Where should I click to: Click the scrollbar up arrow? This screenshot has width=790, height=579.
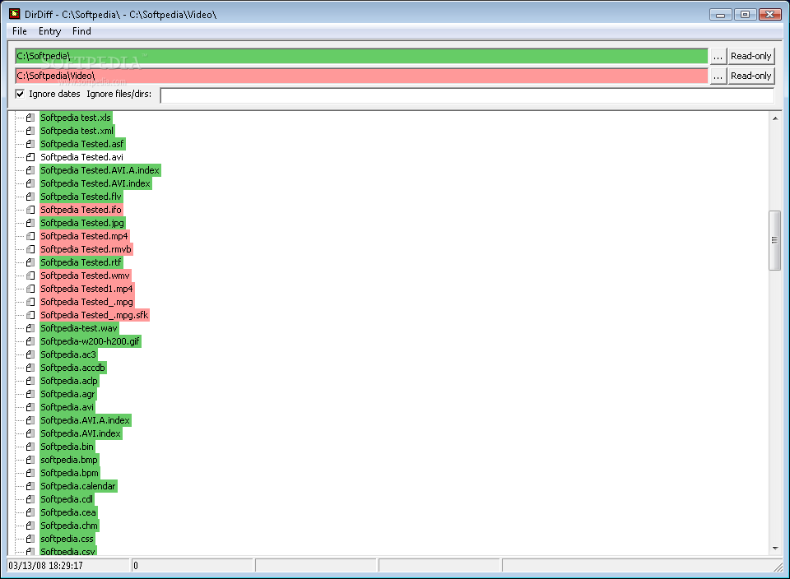pos(775,118)
